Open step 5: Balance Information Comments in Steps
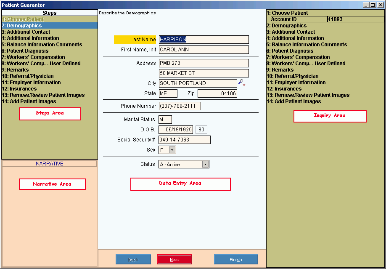This screenshot has height=269, width=386. coord(50,45)
